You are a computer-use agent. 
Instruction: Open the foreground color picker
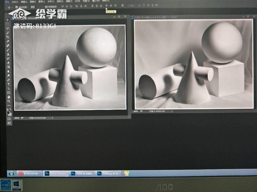(8, 112)
